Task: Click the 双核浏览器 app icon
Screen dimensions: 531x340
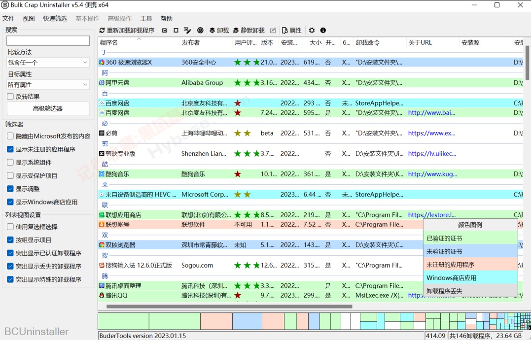Action: click(102, 245)
